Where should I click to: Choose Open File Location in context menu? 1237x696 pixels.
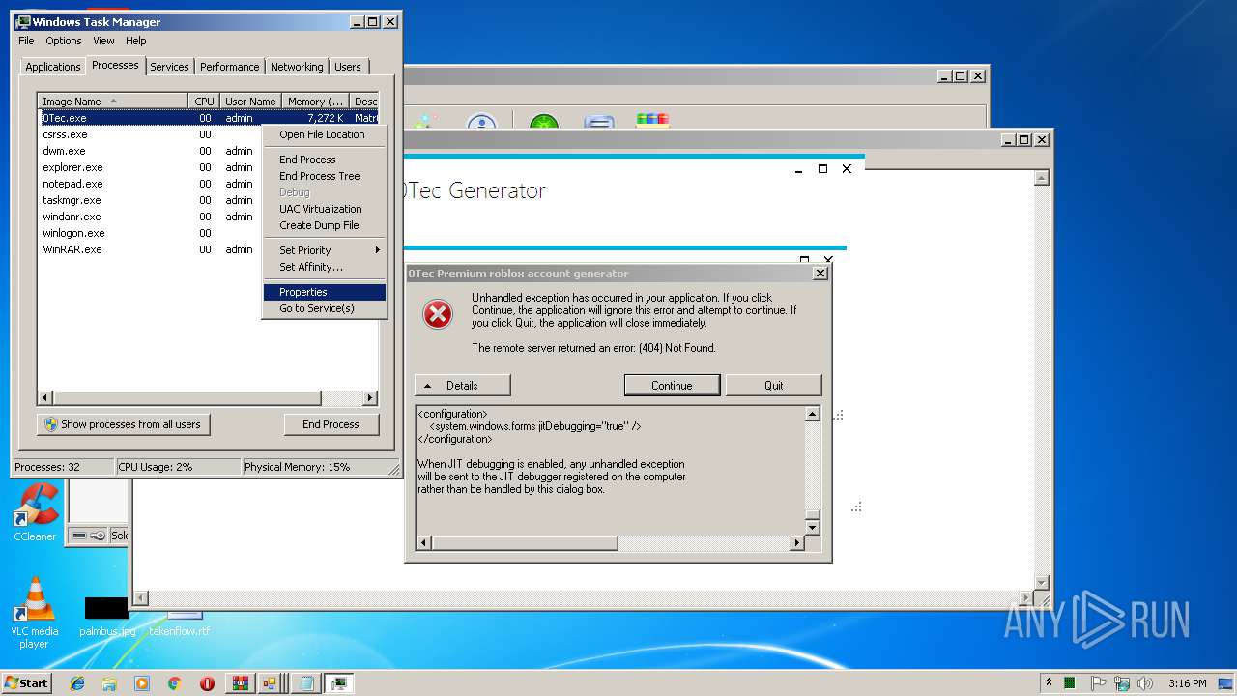click(x=325, y=134)
